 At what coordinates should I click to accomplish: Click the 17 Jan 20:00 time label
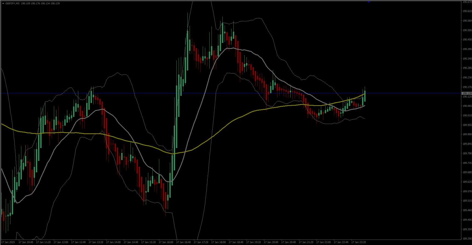(x=271, y=242)
